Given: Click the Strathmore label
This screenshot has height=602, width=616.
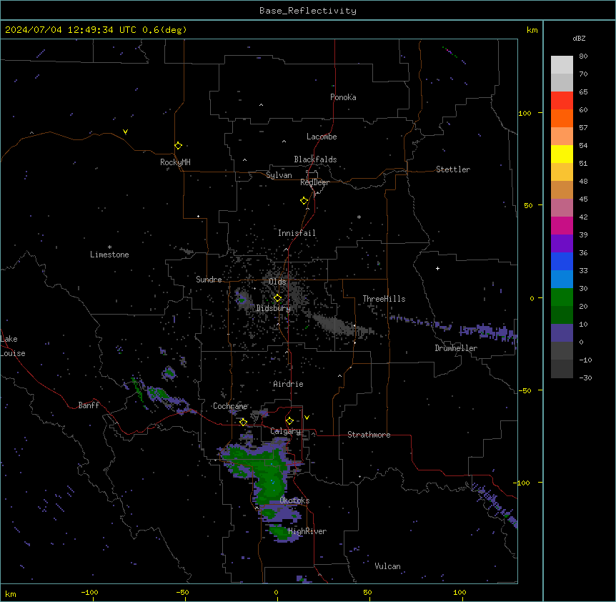Looking at the screenshot, I should [x=369, y=435].
